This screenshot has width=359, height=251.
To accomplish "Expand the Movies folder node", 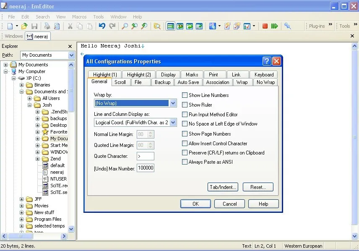I will (x=21, y=206).
